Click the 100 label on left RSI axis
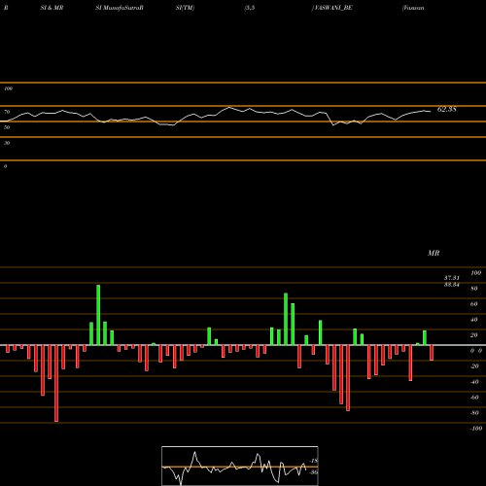This screenshot has width=486, height=486. click(x=8, y=88)
